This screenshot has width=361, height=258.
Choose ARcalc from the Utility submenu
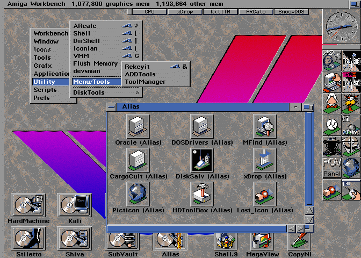(x=106, y=26)
